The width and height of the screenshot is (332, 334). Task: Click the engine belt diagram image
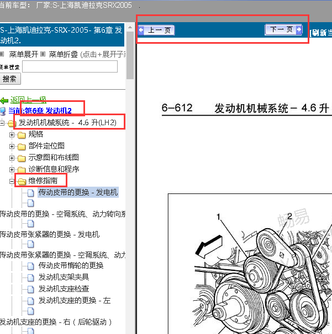pos(250,264)
